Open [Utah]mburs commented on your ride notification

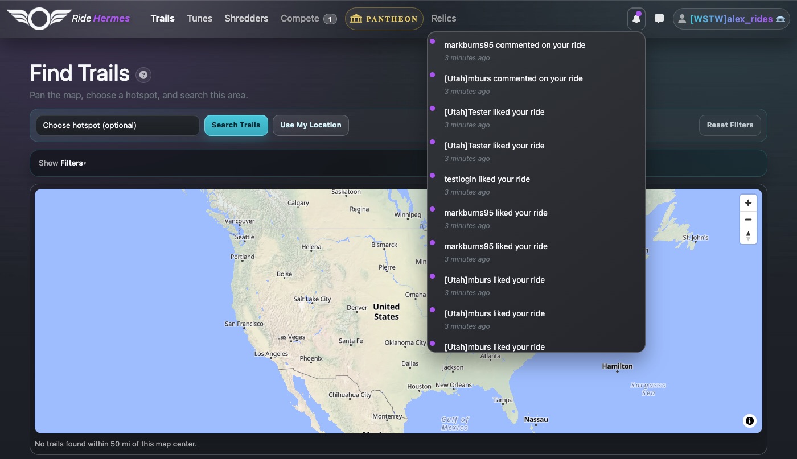[x=536, y=84]
